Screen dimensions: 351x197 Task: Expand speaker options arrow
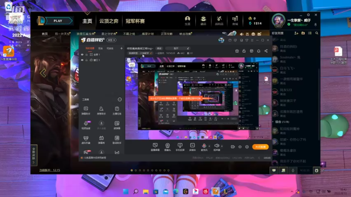222,146
